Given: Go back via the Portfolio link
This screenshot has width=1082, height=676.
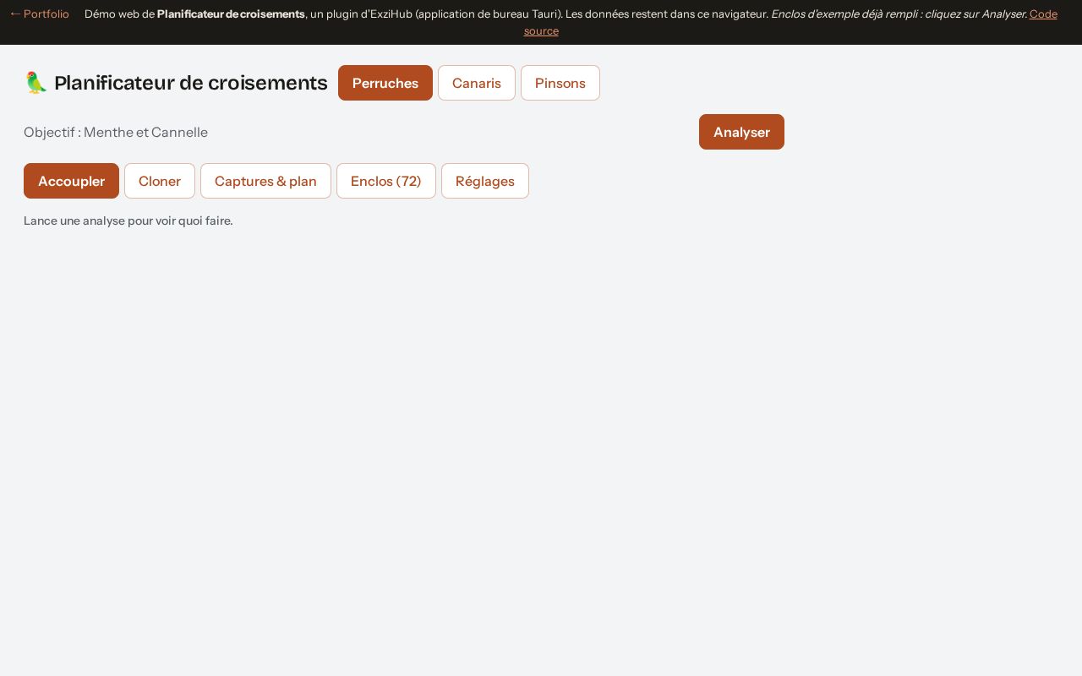Looking at the screenshot, I should [39, 14].
